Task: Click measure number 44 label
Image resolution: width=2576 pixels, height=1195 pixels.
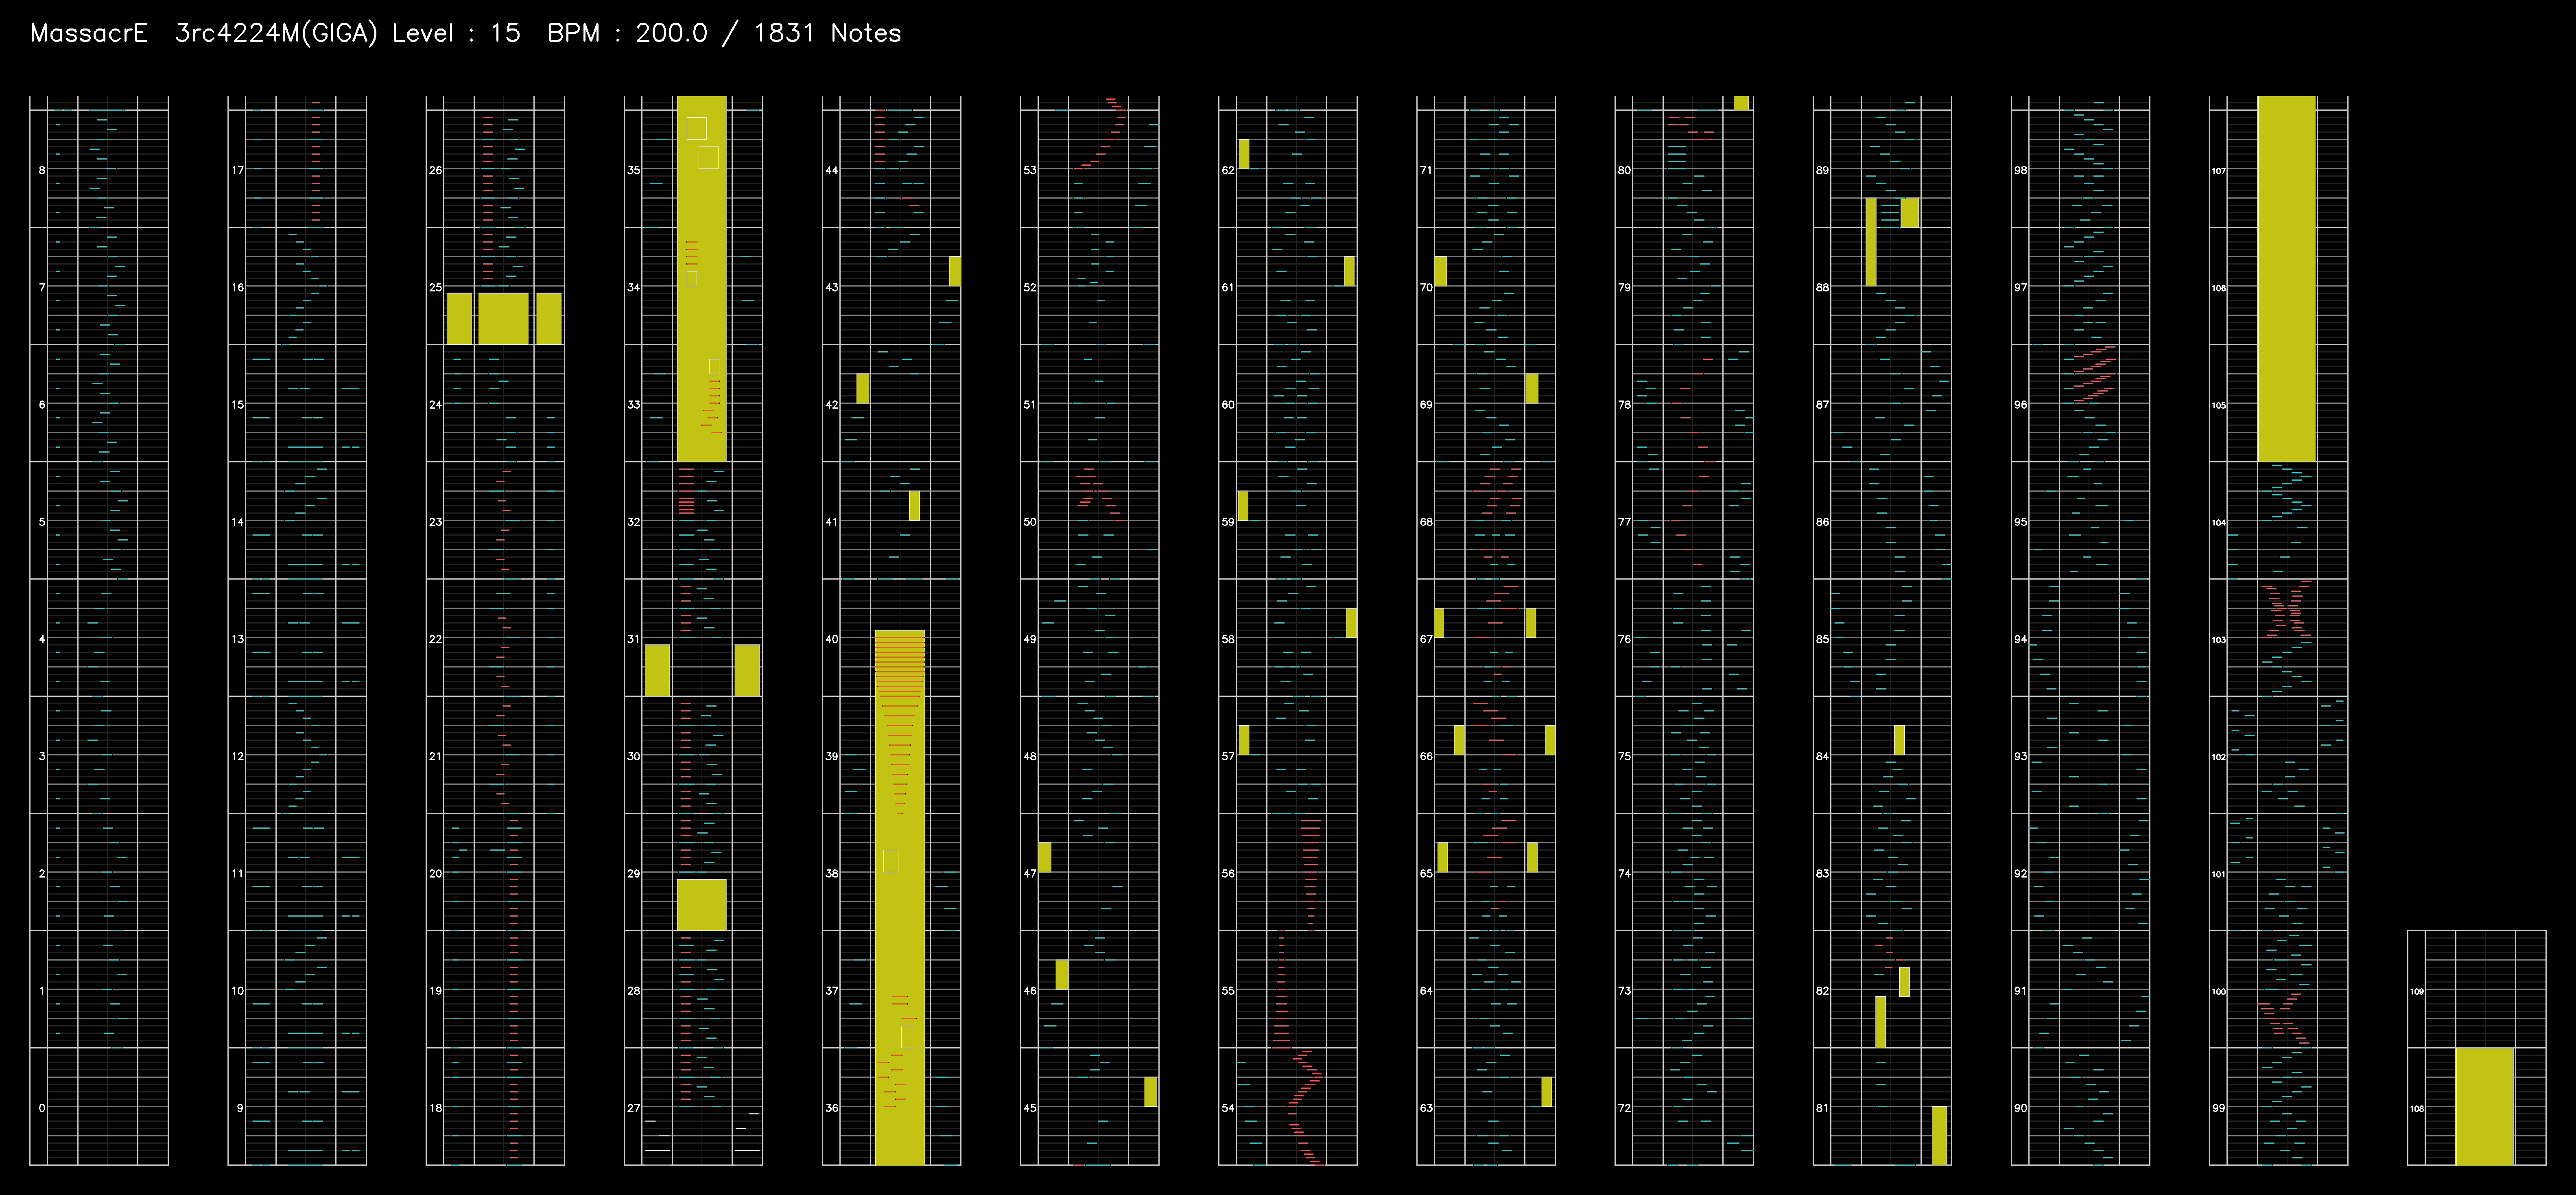Action: pos(832,170)
